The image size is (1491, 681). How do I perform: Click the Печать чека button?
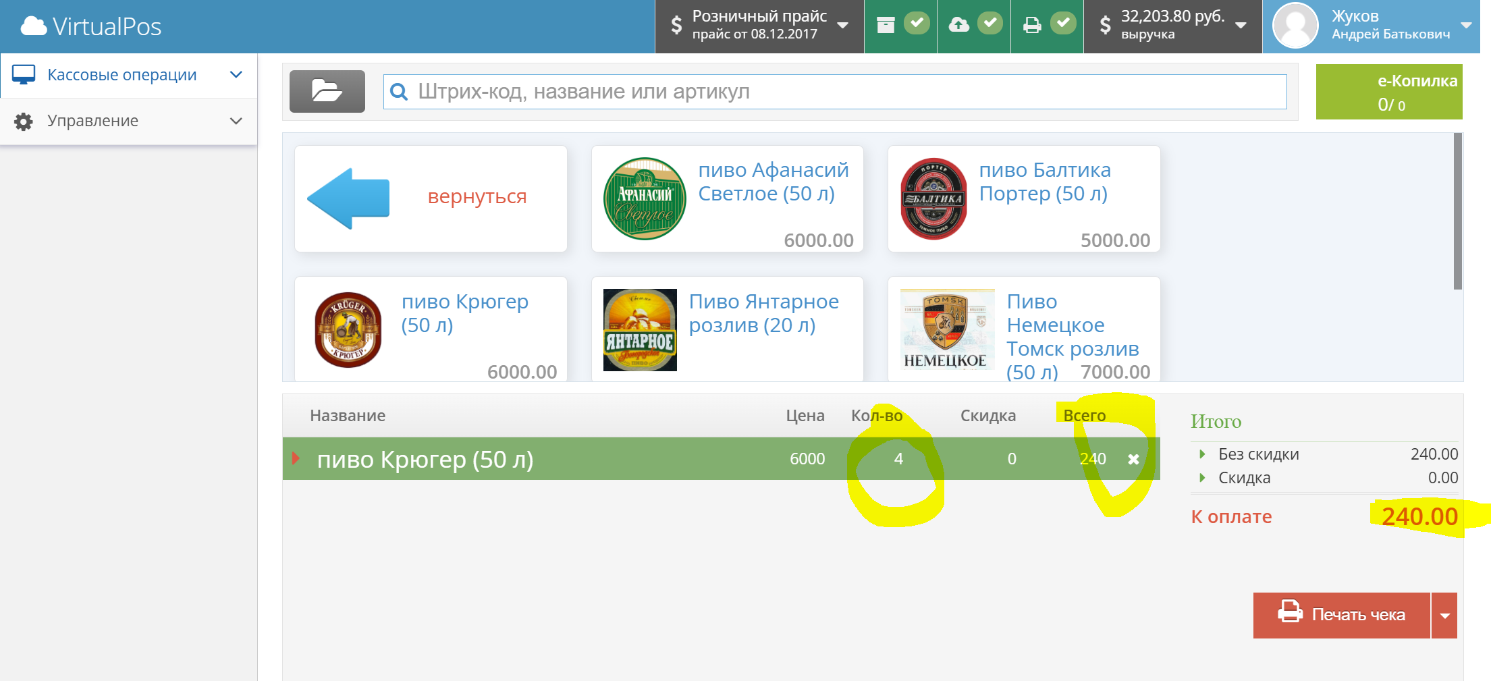point(1342,616)
